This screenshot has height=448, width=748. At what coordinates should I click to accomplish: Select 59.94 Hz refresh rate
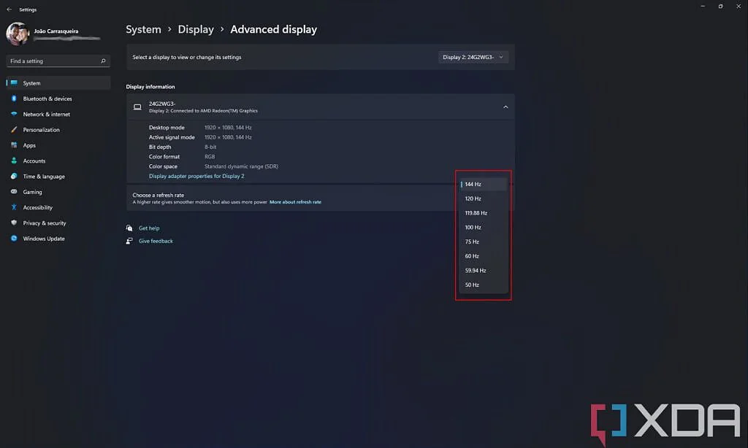click(483, 271)
